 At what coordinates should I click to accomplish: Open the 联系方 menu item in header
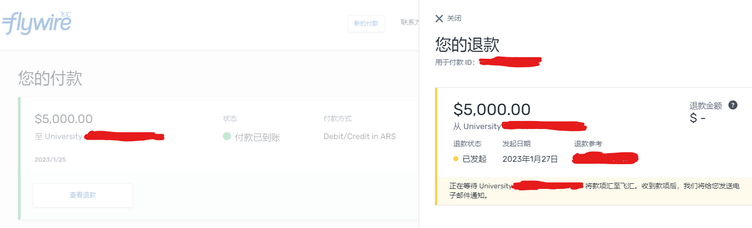point(410,23)
